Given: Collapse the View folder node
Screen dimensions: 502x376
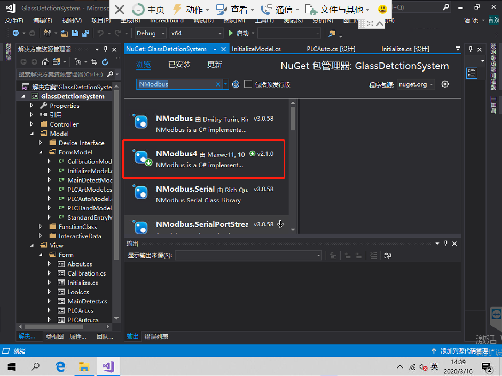Looking at the screenshot, I should tap(32, 245).
